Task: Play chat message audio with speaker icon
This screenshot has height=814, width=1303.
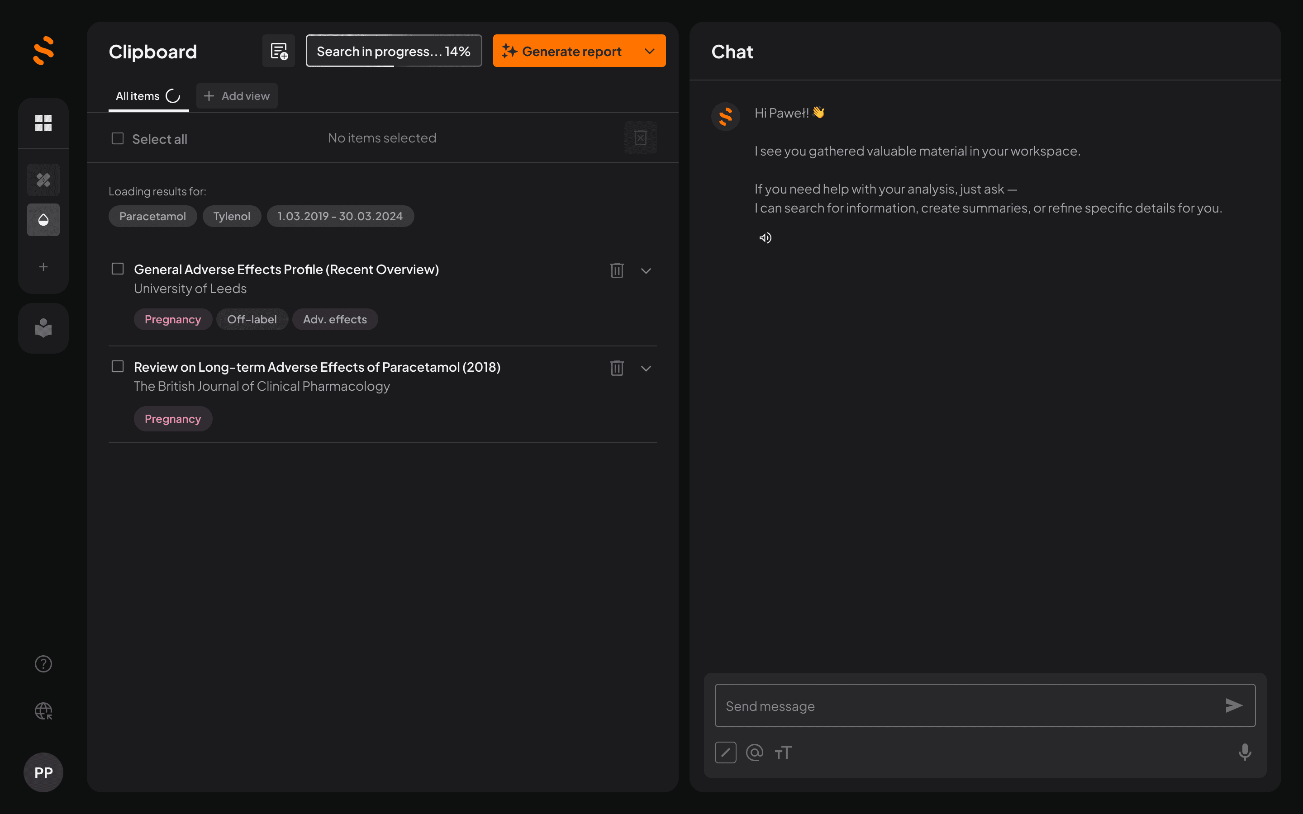Action: coord(765,238)
